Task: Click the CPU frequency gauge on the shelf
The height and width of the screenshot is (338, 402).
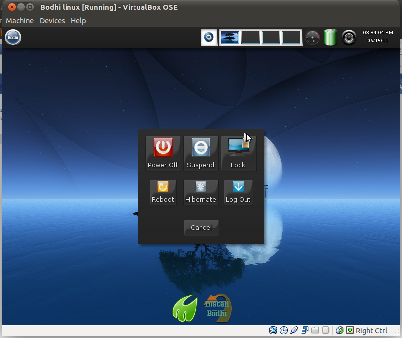Action: point(312,37)
